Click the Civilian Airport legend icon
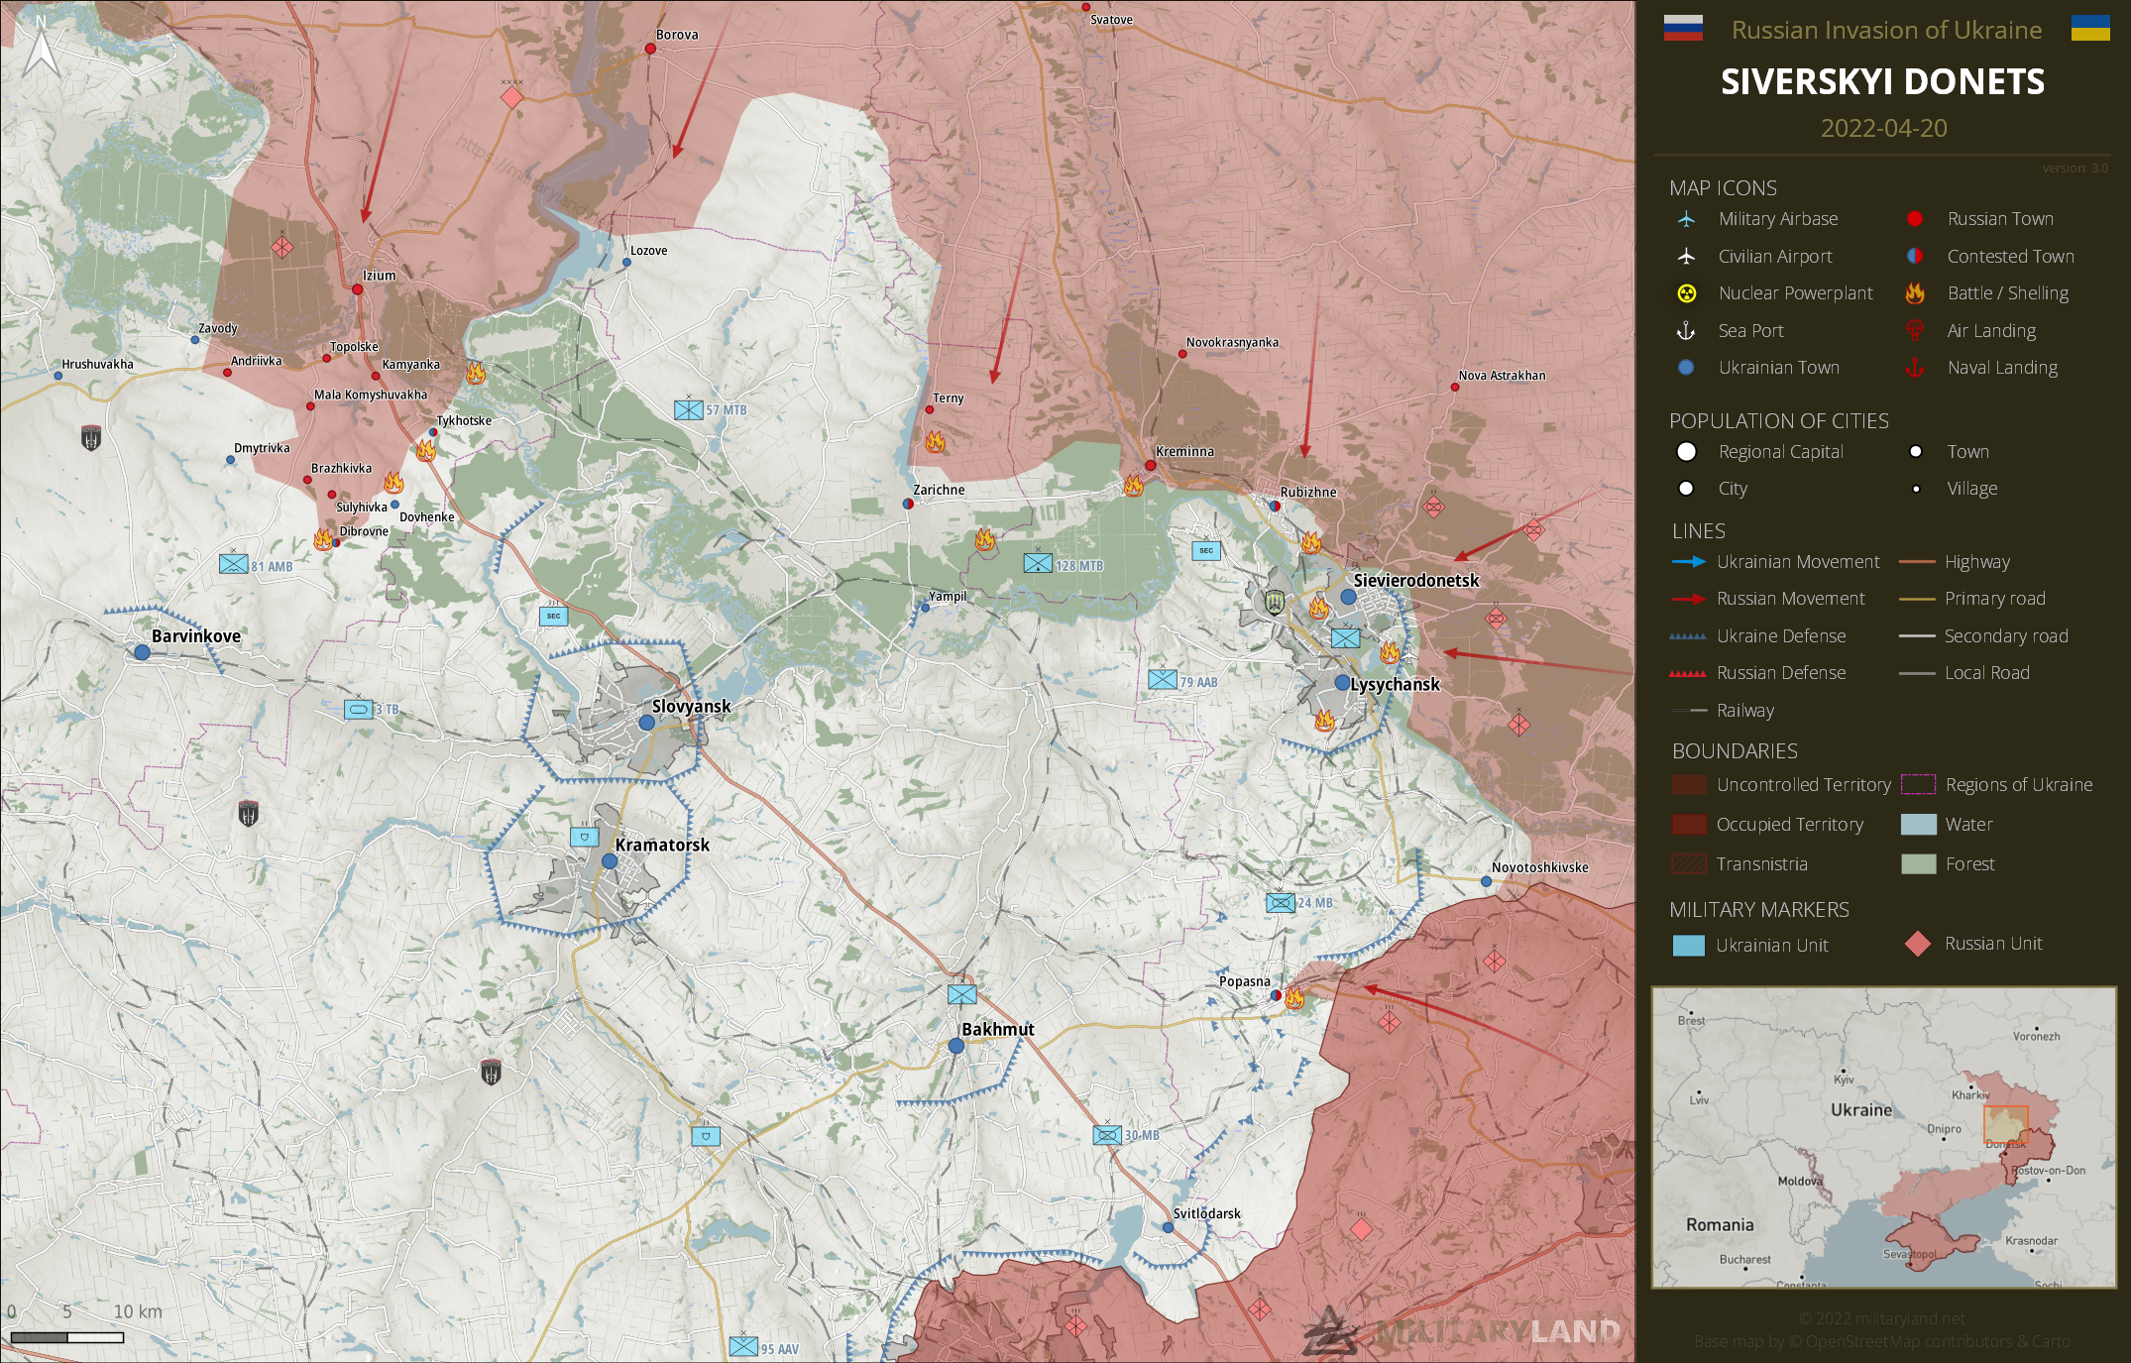The height and width of the screenshot is (1363, 2131). tap(1686, 257)
